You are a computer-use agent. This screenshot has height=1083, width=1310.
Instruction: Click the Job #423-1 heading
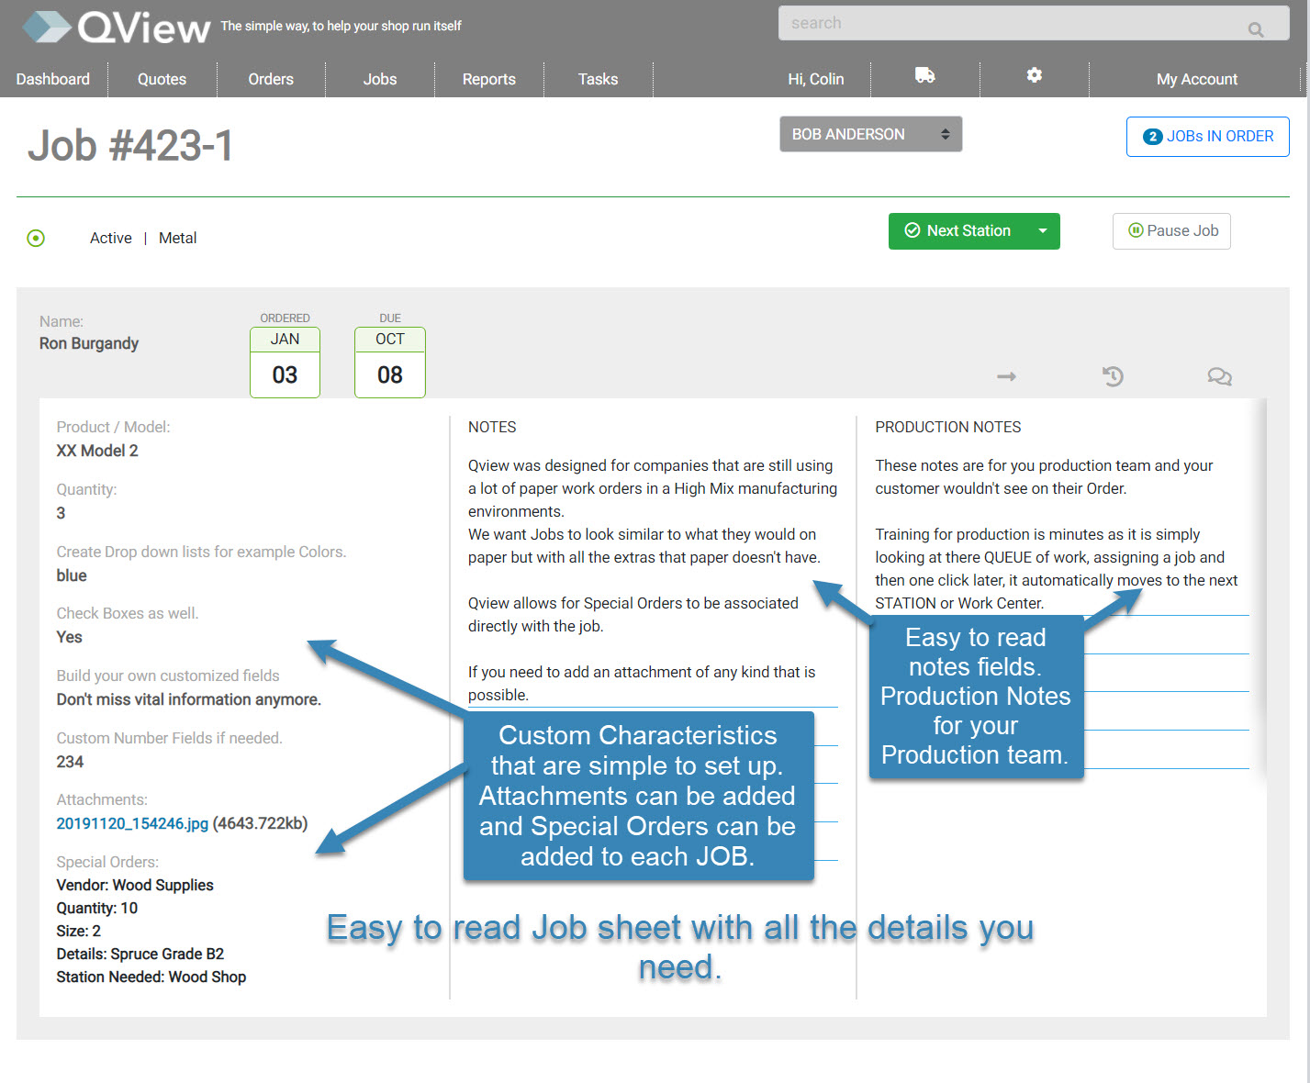[x=130, y=146]
